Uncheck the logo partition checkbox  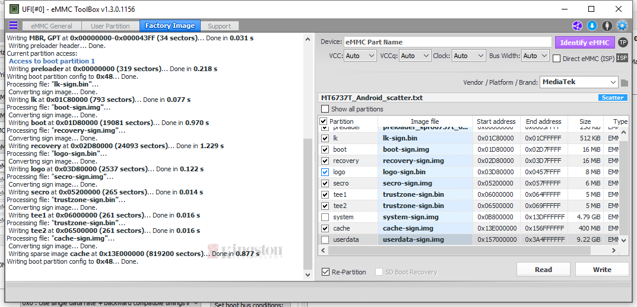325,172
